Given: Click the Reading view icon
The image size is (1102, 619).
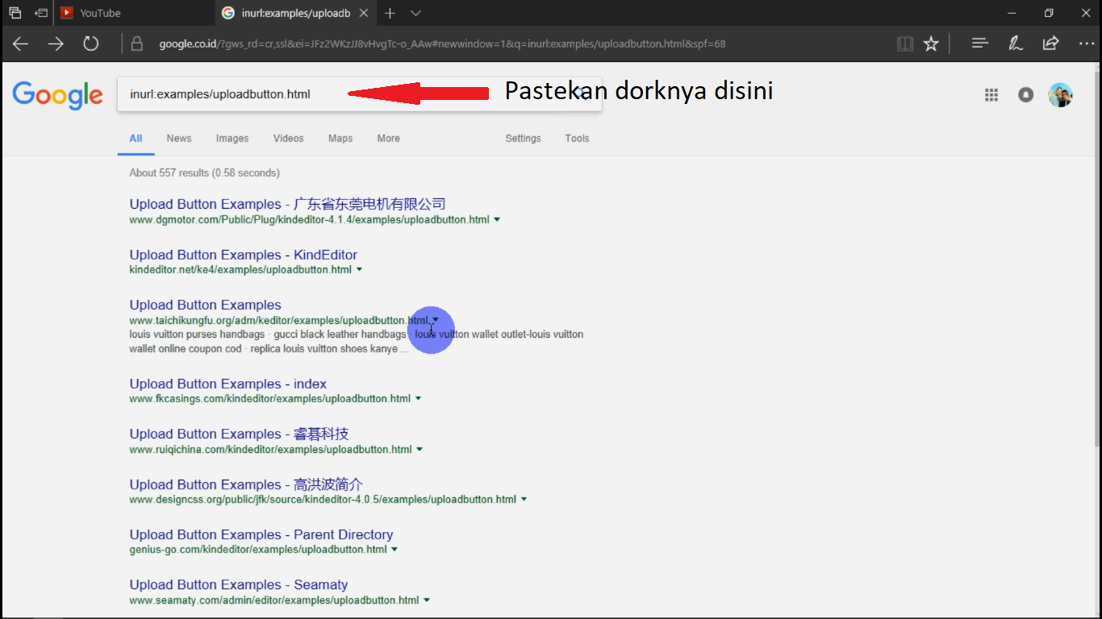Looking at the screenshot, I should pyautogui.click(x=904, y=44).
